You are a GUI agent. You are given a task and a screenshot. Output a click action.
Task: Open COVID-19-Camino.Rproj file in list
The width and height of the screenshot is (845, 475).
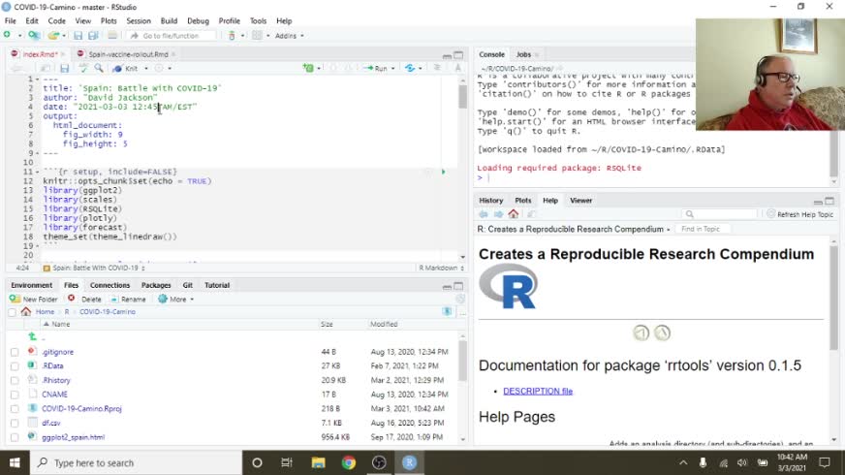pyautogui.click(x=82, y=409)
